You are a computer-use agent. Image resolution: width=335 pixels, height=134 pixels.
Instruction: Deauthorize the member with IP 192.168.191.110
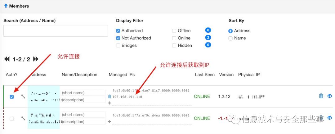pos(12,97)
